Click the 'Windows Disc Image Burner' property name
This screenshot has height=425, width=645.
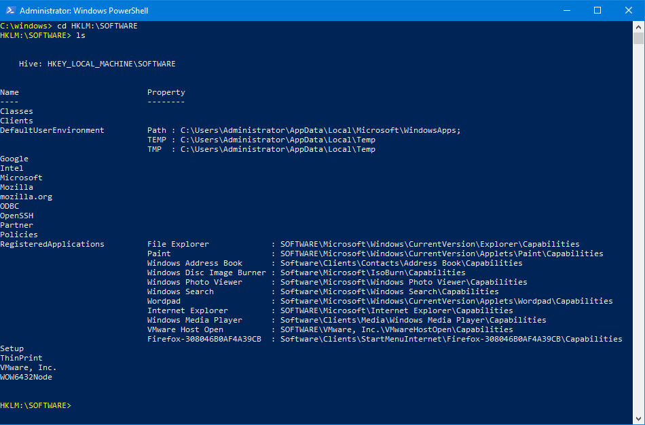pos(207,272)
